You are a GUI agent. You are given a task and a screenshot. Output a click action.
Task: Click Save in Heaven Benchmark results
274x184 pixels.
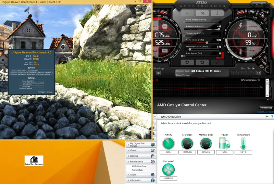point(42,92)
